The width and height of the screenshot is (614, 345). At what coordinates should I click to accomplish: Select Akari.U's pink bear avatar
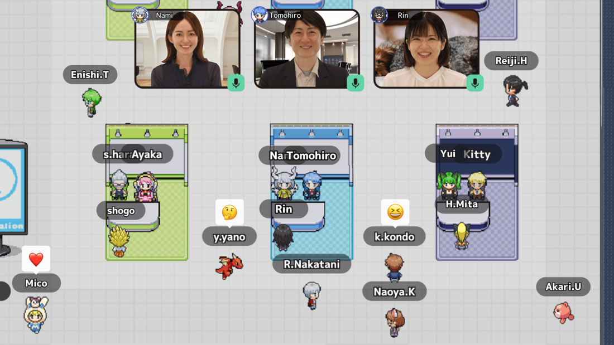tap(564, 312)
